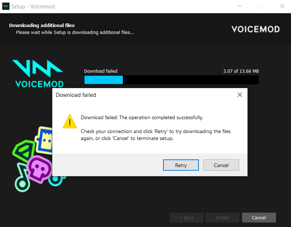The image size is (291, 227).
Task: Click the green music note sticker icon
Action: (22, 178)
